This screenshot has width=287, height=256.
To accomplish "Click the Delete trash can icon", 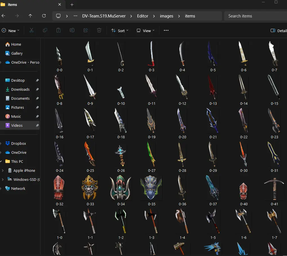I will (99, 30).
